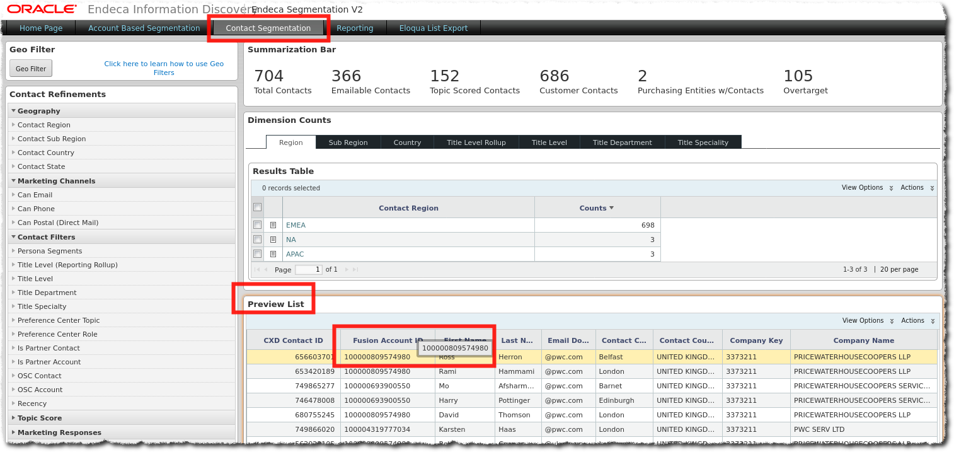This screenshot has width=954, height=452.
Task: Jump to last page in Results Table
Action: (x=355, y=270)
